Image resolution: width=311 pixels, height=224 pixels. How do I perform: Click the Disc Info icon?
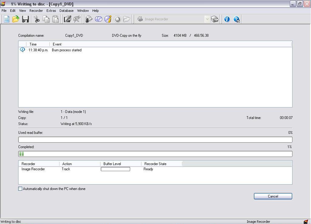(x=108, y=19)
